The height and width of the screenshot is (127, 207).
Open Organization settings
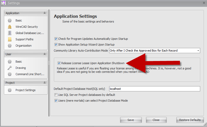click(24, 46)
